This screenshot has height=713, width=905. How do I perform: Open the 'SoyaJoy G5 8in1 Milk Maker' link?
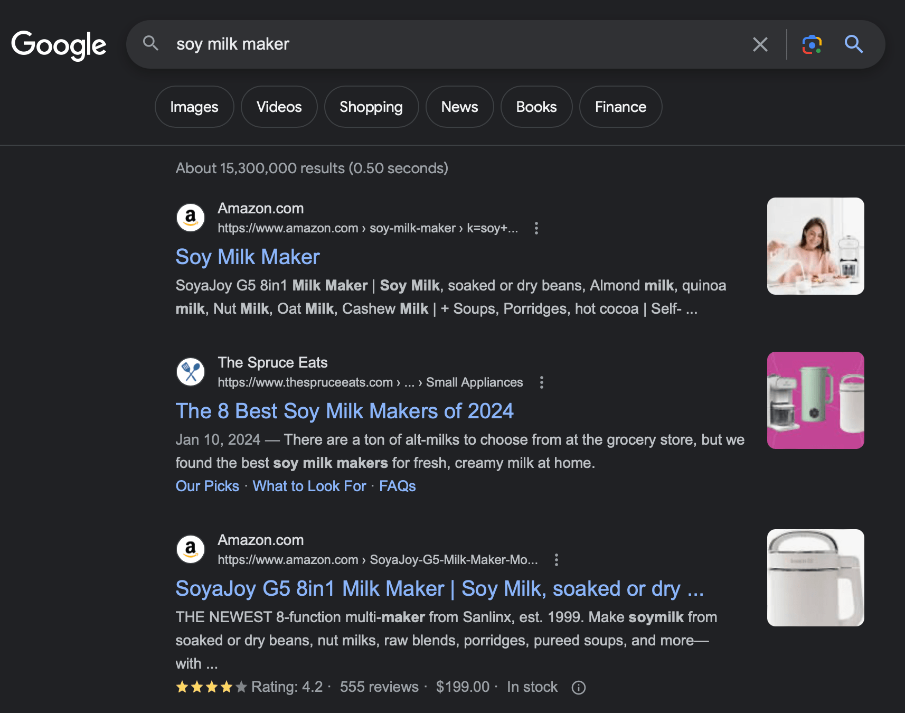pyautogui.click(x=440, y=589)
